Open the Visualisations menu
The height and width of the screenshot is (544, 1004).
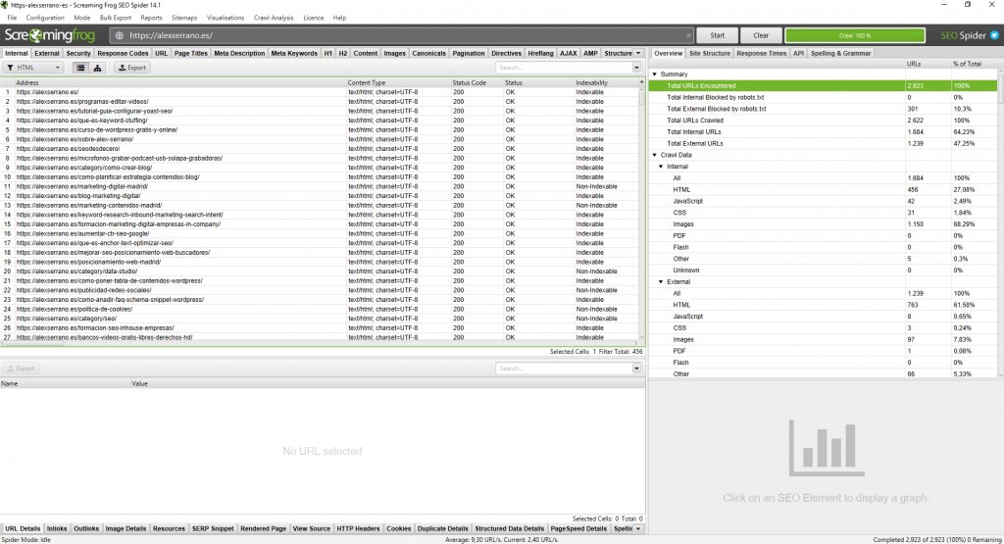(x=226, y=18)
